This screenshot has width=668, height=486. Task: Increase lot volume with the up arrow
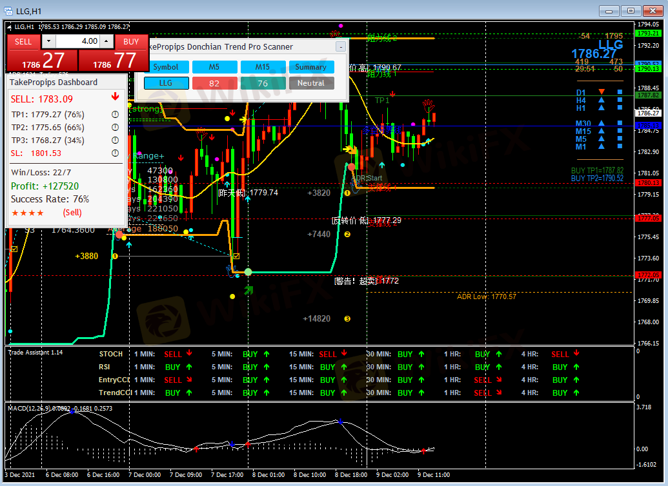pos(107,41)
